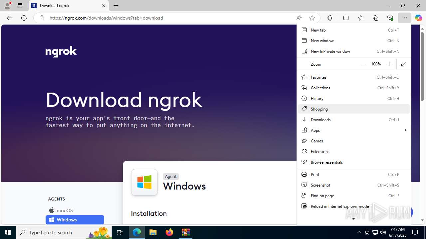The image size is (426, 239).
Task: Open Microsoft Edge from the taskbar
Action: point(137,232)
